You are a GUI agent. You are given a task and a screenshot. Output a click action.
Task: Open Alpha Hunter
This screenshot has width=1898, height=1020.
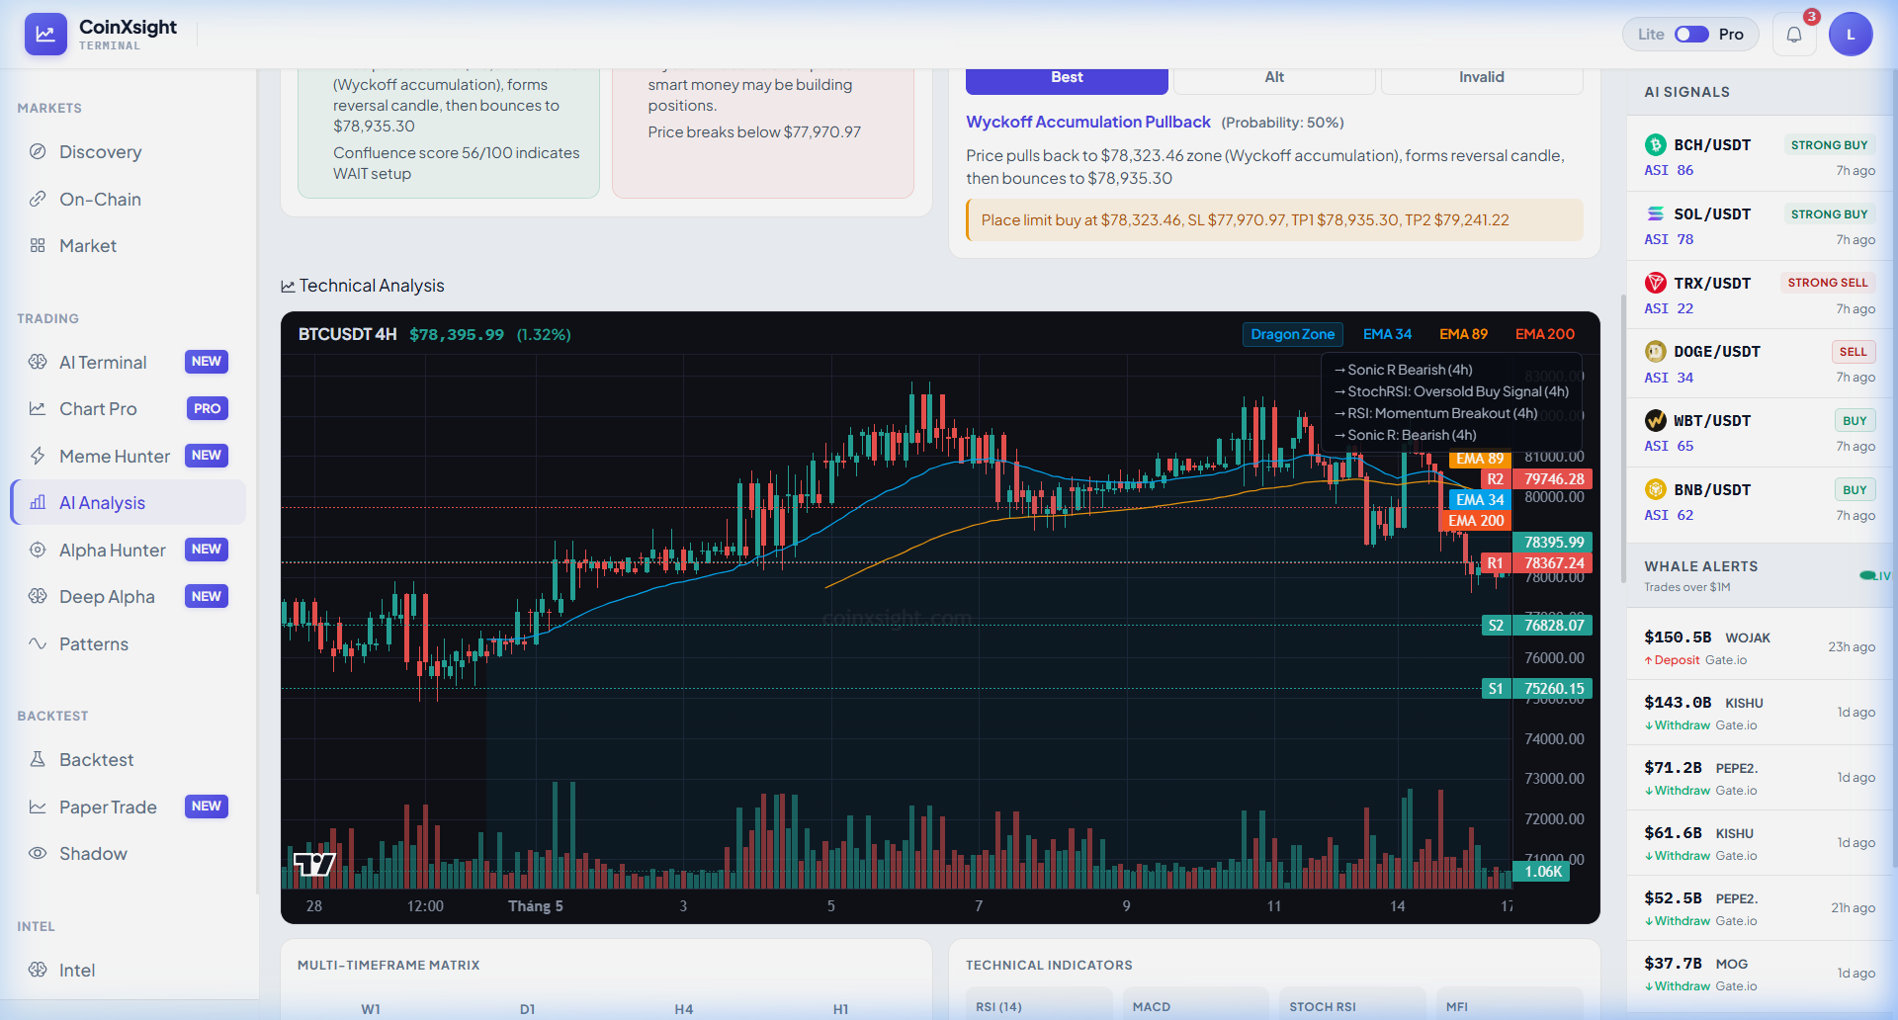click(129, 551)
